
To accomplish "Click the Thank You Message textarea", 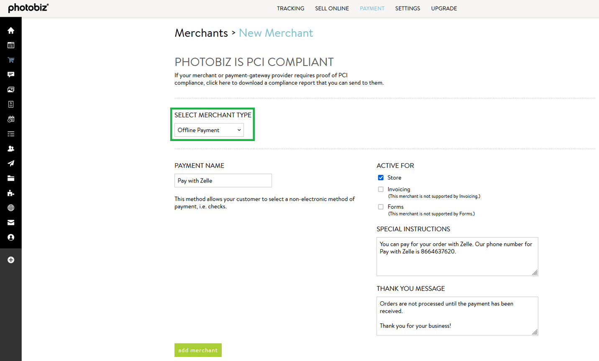I will click(x=457, y=316).
